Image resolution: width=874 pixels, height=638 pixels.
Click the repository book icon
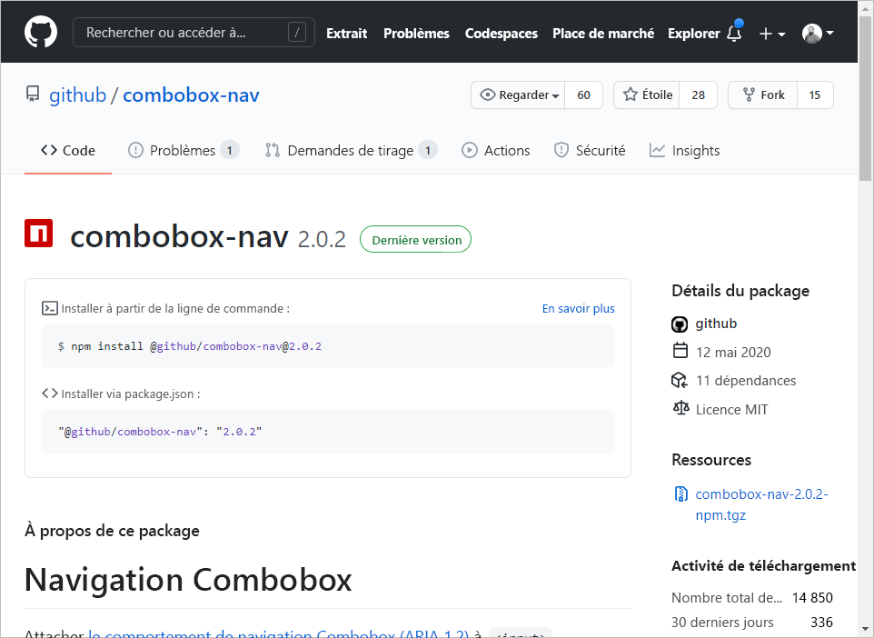pos(33,95)
